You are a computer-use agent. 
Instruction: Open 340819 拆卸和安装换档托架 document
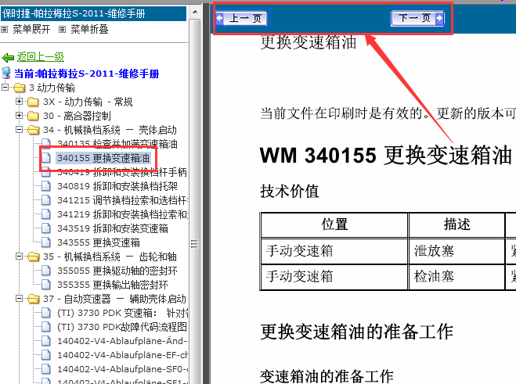117,186
